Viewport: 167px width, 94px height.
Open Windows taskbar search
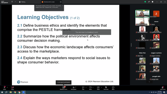(x=6, y=92)
